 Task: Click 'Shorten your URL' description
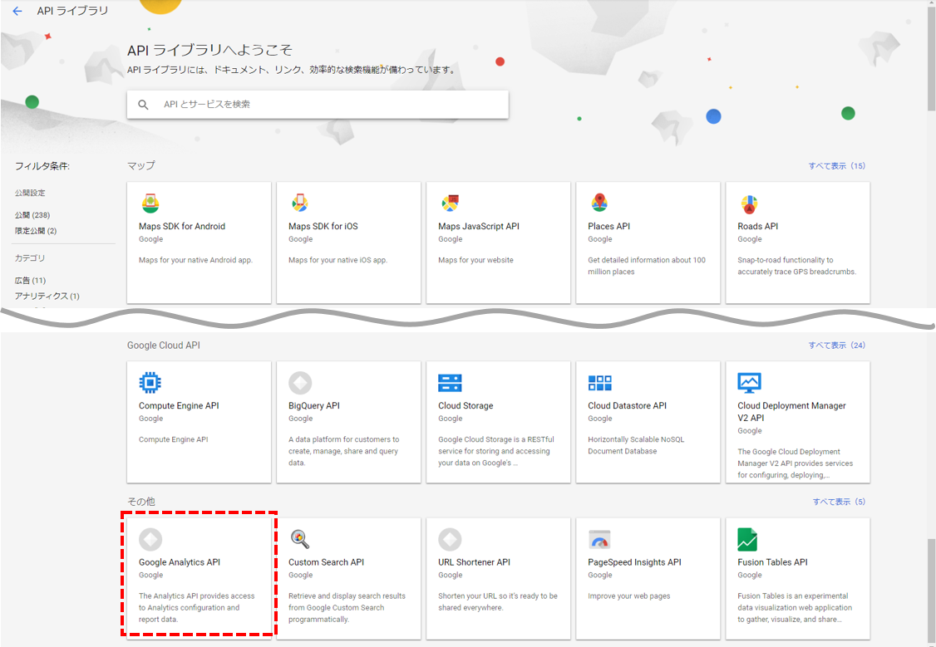click(x=497, y=601)
